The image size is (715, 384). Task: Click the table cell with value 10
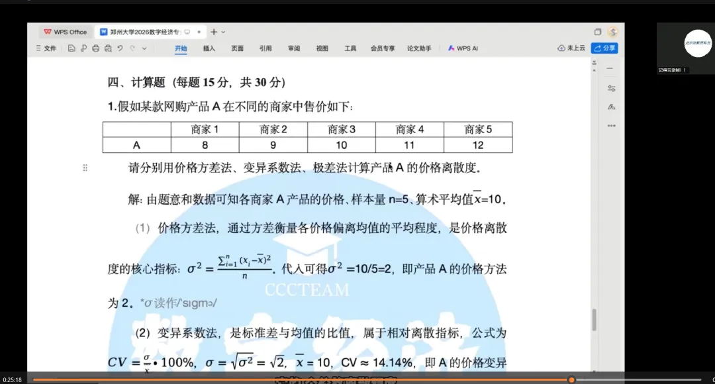point(342,145)
